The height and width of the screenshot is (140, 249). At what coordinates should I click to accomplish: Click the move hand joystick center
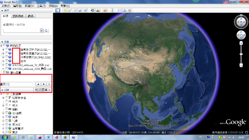coord(241,35)
